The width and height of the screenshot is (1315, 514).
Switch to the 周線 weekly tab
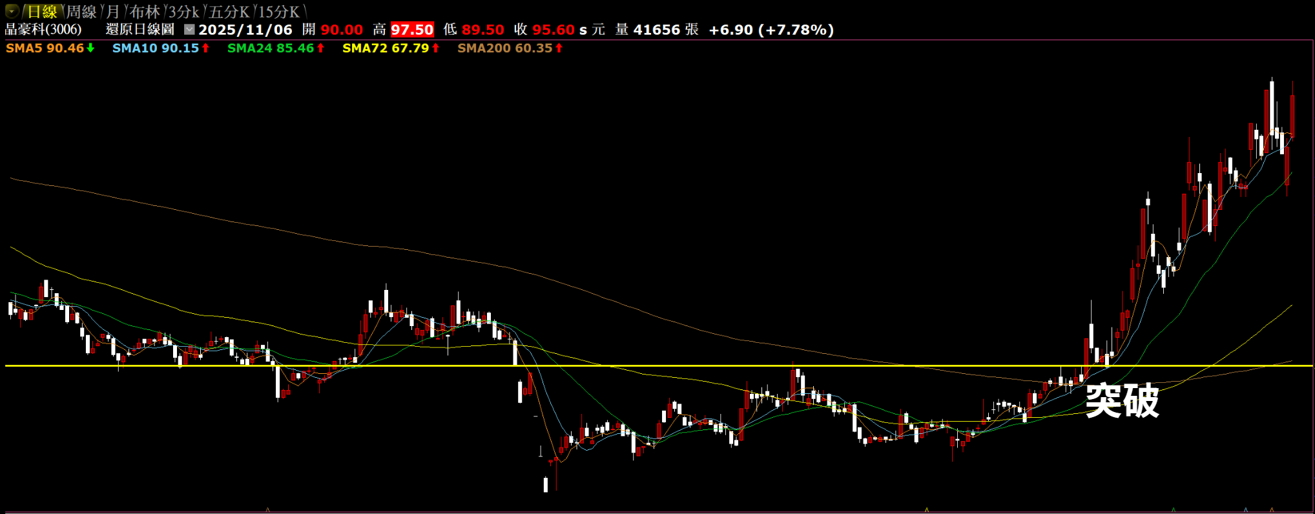[x=81, y=12]
